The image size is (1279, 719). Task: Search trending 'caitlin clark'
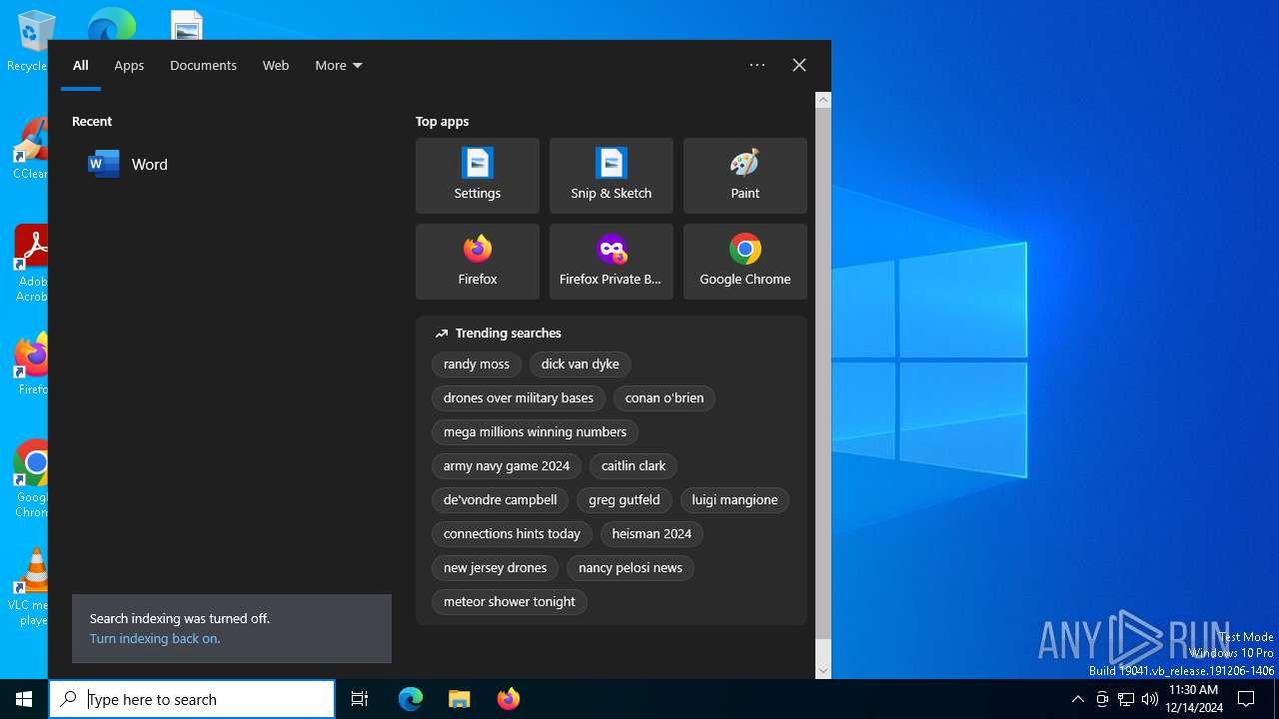pos(634,466)
